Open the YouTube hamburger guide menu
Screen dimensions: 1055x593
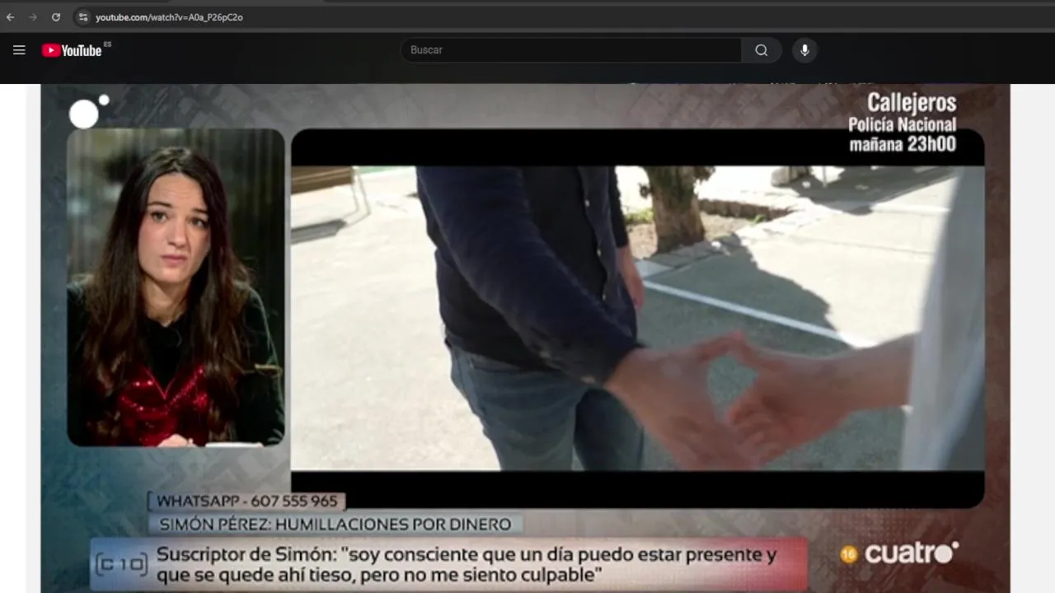19,50
